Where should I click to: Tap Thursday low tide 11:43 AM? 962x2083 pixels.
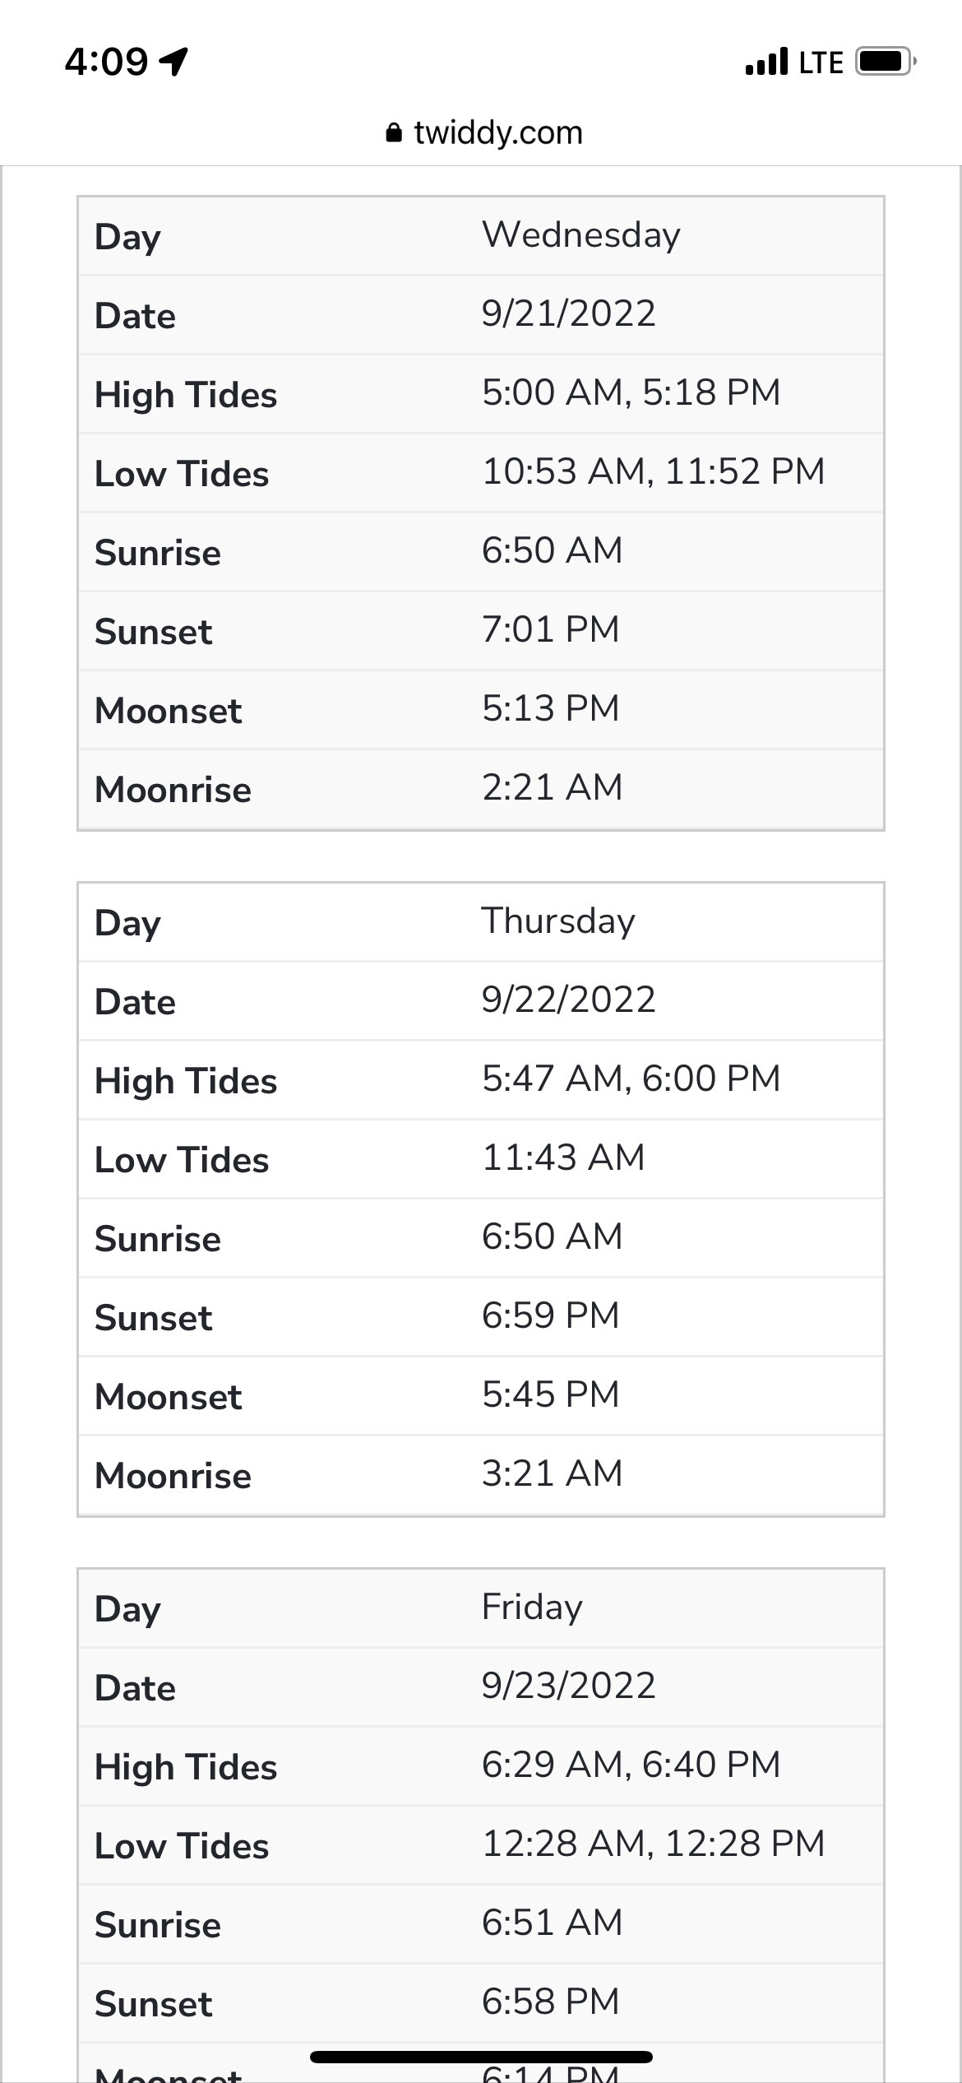pyautogui.click(x=563, y=1158)
